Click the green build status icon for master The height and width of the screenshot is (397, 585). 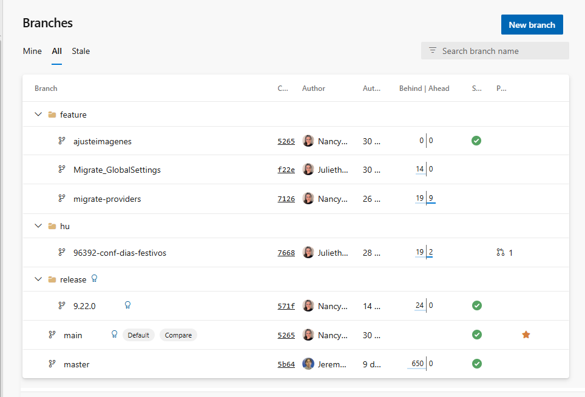point(476,364)
